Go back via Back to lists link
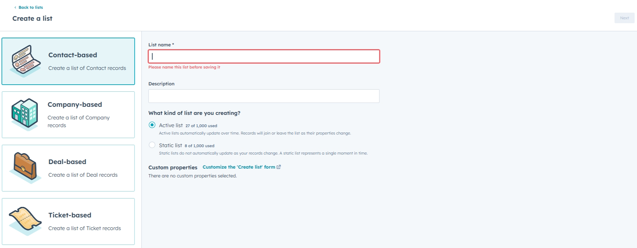 point(31,7)
